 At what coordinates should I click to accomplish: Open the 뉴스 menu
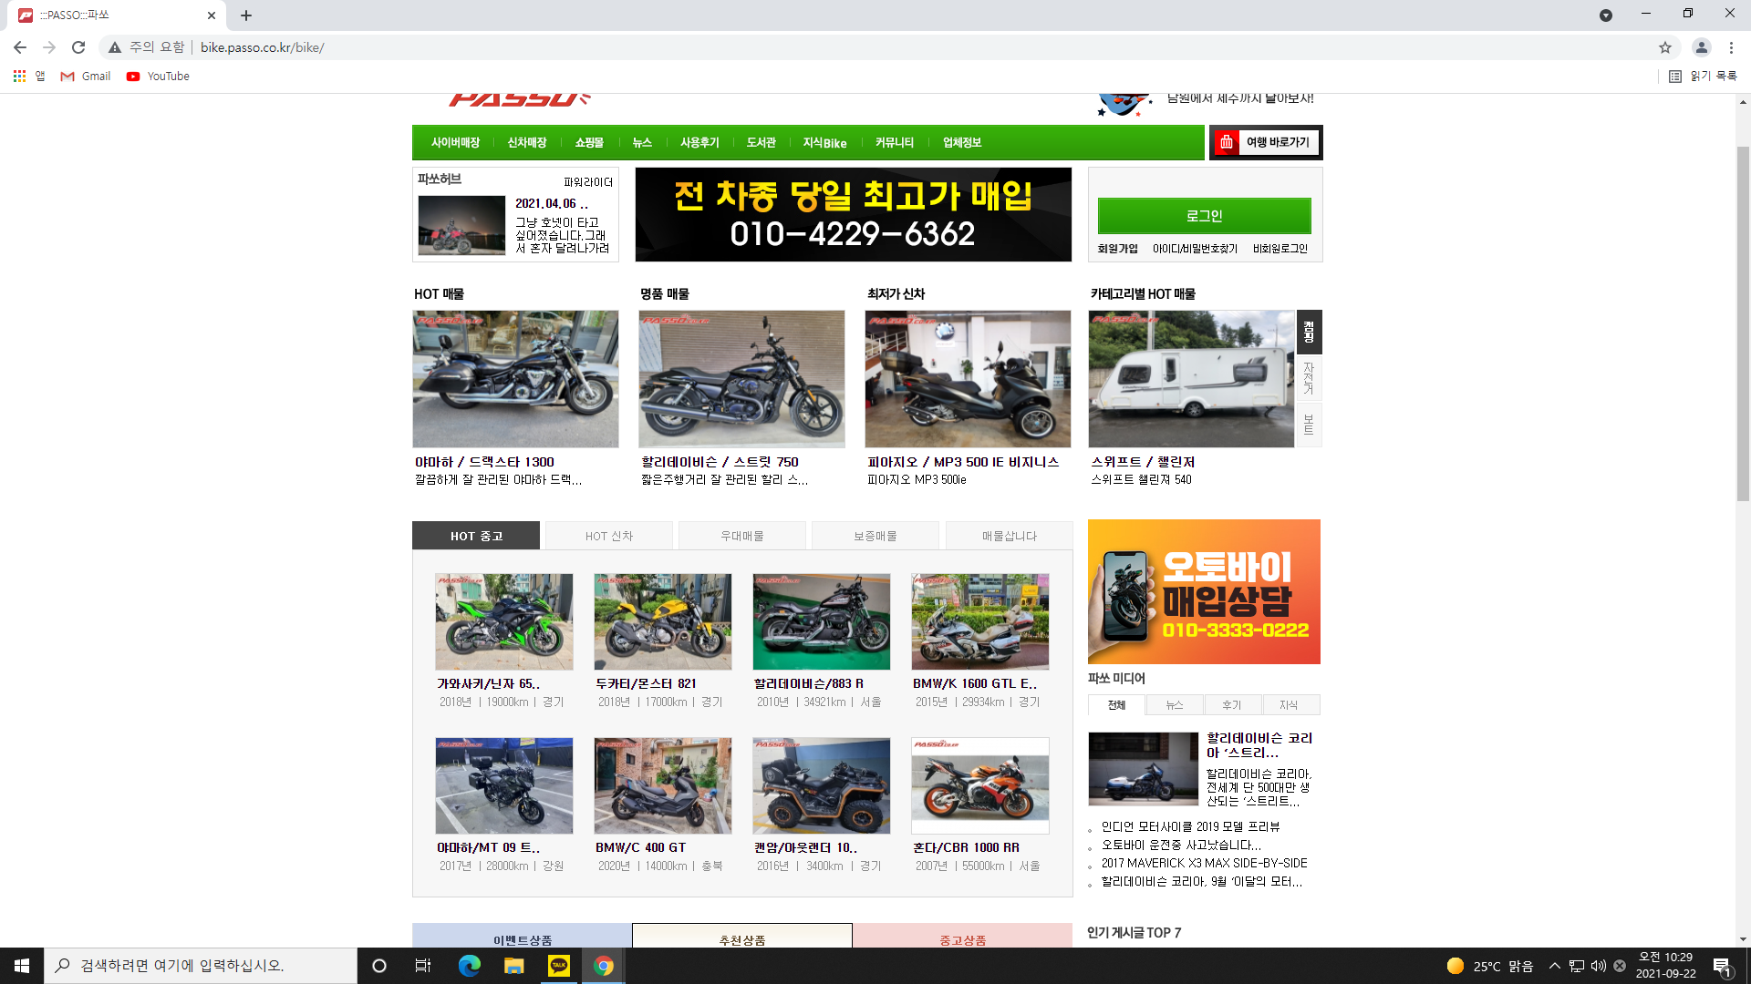pyautogui.click(x=642, y=143)
